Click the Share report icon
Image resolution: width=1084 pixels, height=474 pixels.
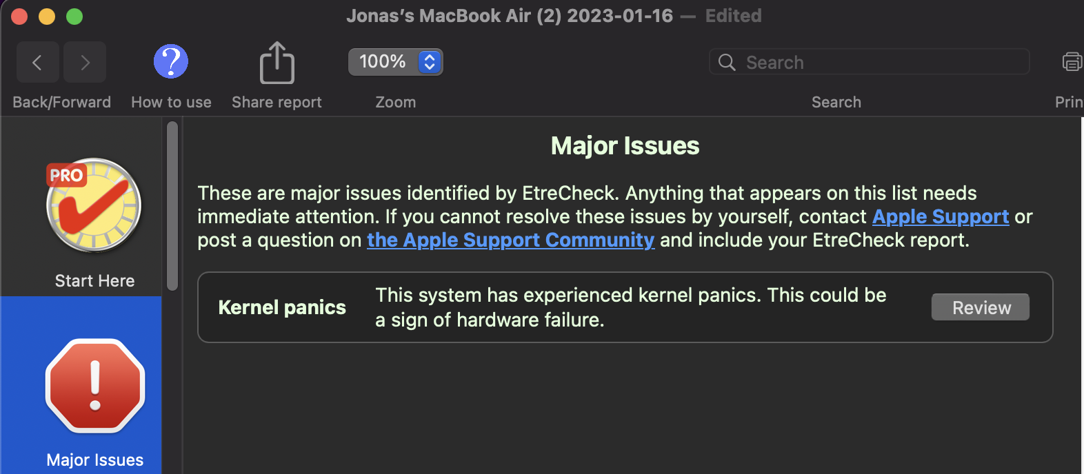point(277,63)
